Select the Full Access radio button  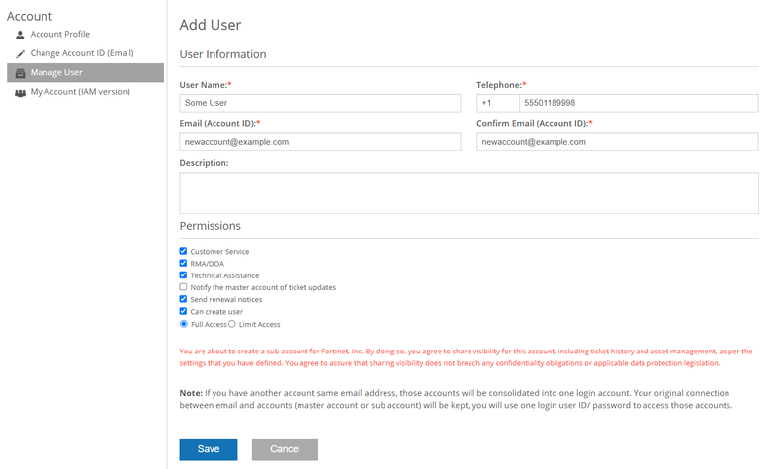183,323
